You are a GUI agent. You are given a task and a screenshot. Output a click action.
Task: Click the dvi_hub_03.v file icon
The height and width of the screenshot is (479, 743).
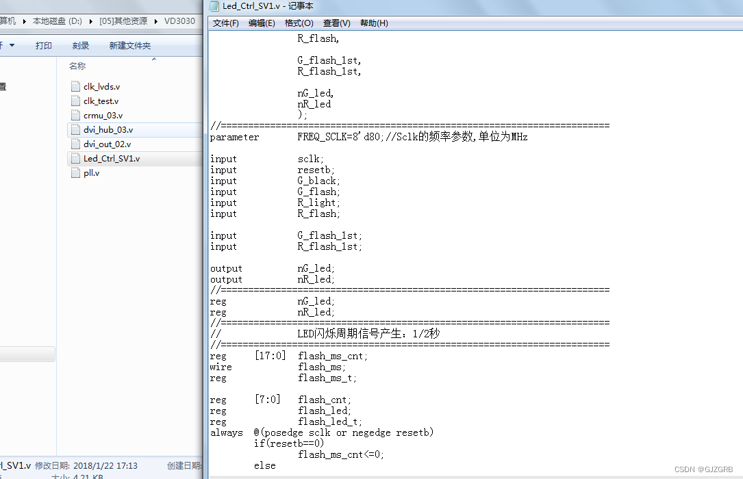coord(75,129)
